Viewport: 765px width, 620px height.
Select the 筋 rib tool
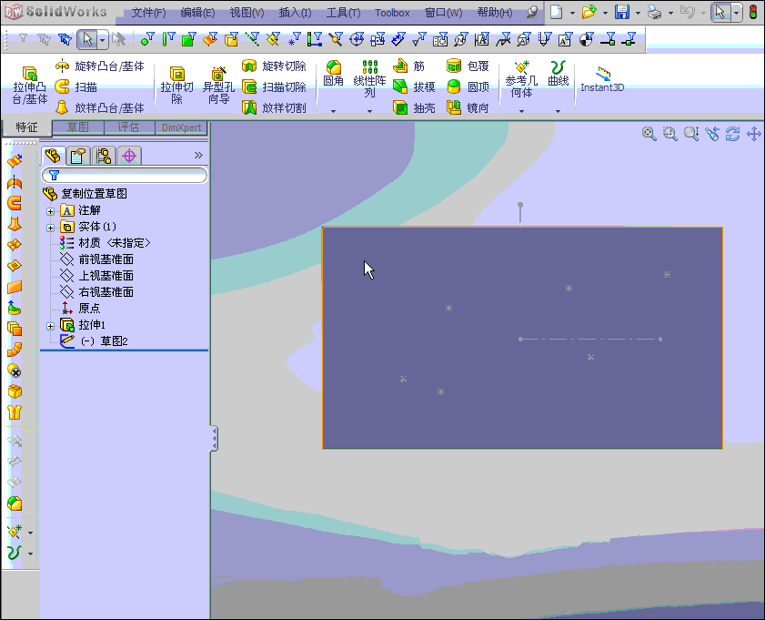pyautogui.click(x=408, y=66)
